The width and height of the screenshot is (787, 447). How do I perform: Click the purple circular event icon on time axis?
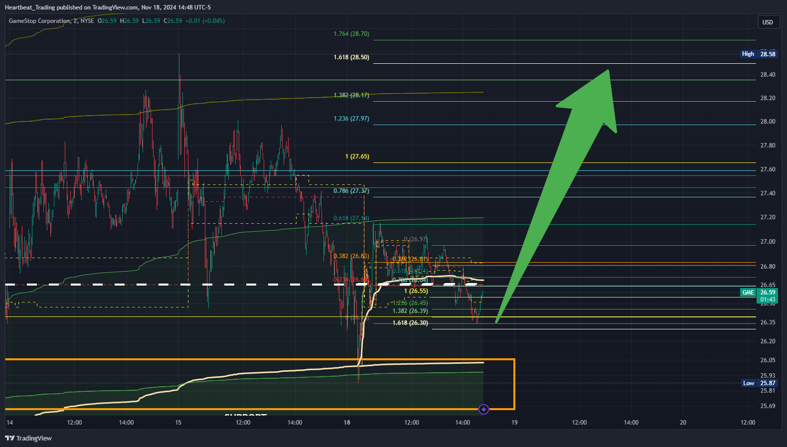pos(483,409)
